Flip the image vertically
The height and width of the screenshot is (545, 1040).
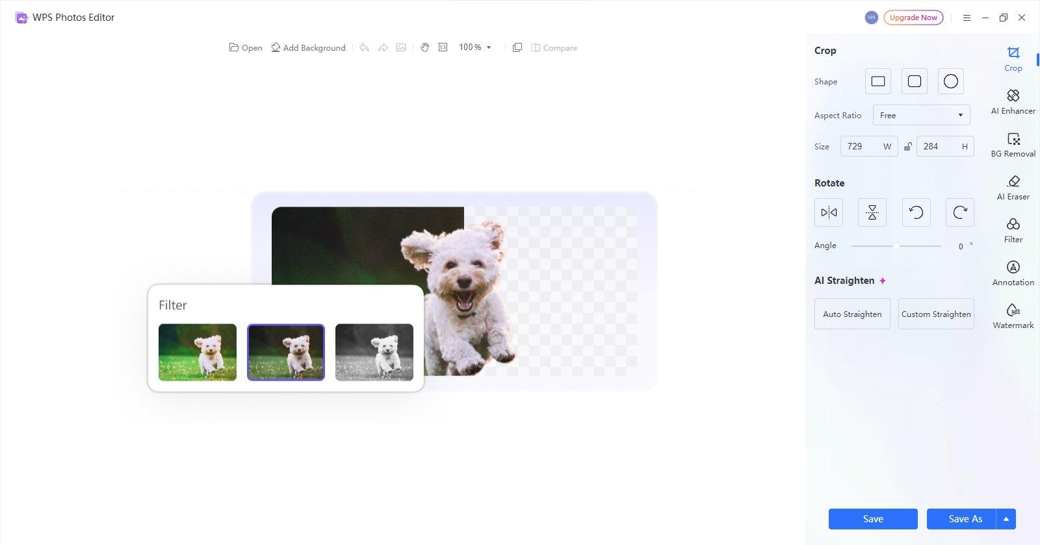click(x=872, y=212)
